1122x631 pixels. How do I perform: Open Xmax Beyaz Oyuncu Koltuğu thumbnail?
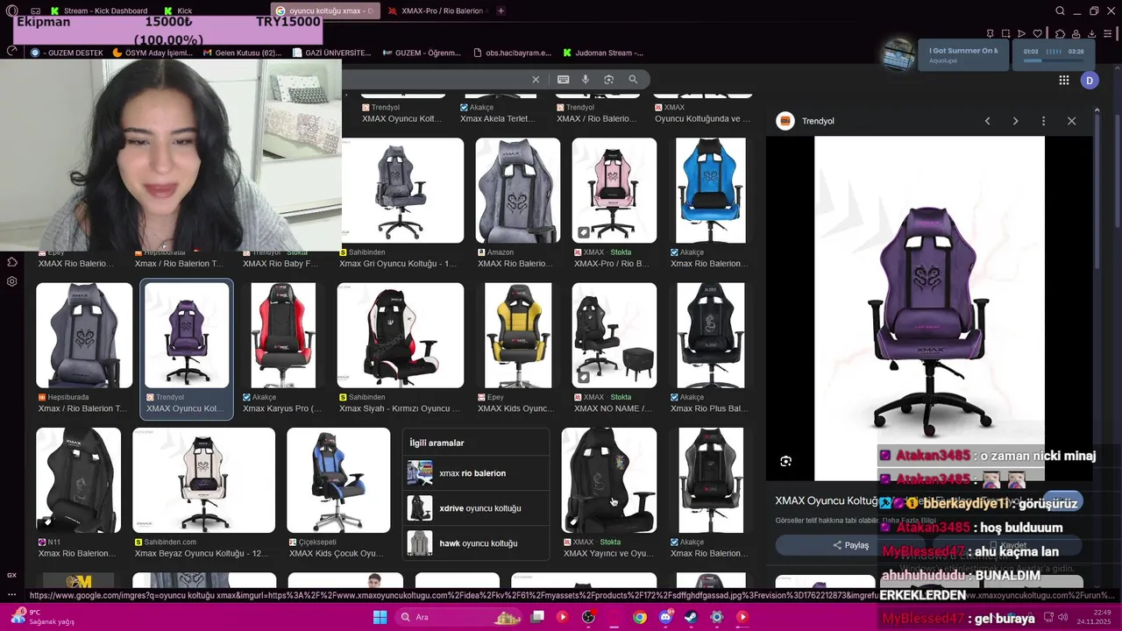coord(203,480)
